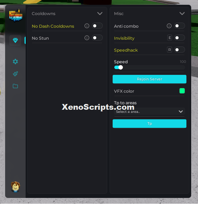This screenshot has width=198, height=214.
Task: Click the Tp to areas label
Action: coord(125,103)
